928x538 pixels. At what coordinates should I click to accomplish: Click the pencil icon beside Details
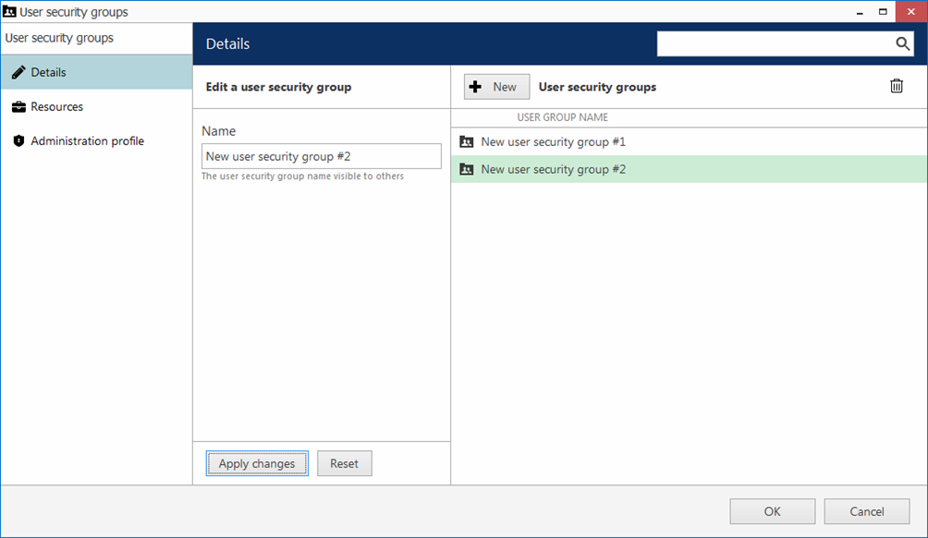(x=18, y=72)
